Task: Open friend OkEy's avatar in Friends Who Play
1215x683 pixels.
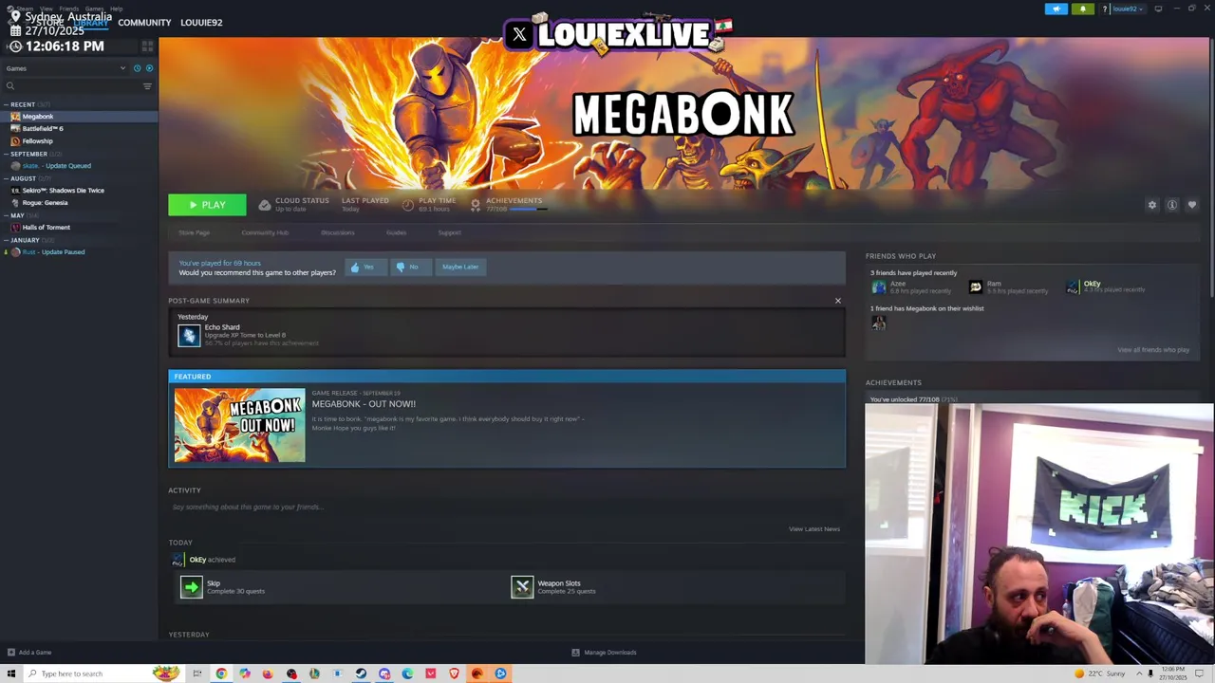Action: [1073, 287]
